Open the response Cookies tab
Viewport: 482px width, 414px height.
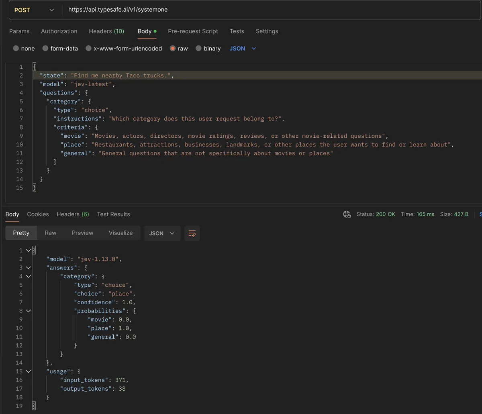pyautogui.click(x=38, y=214)
